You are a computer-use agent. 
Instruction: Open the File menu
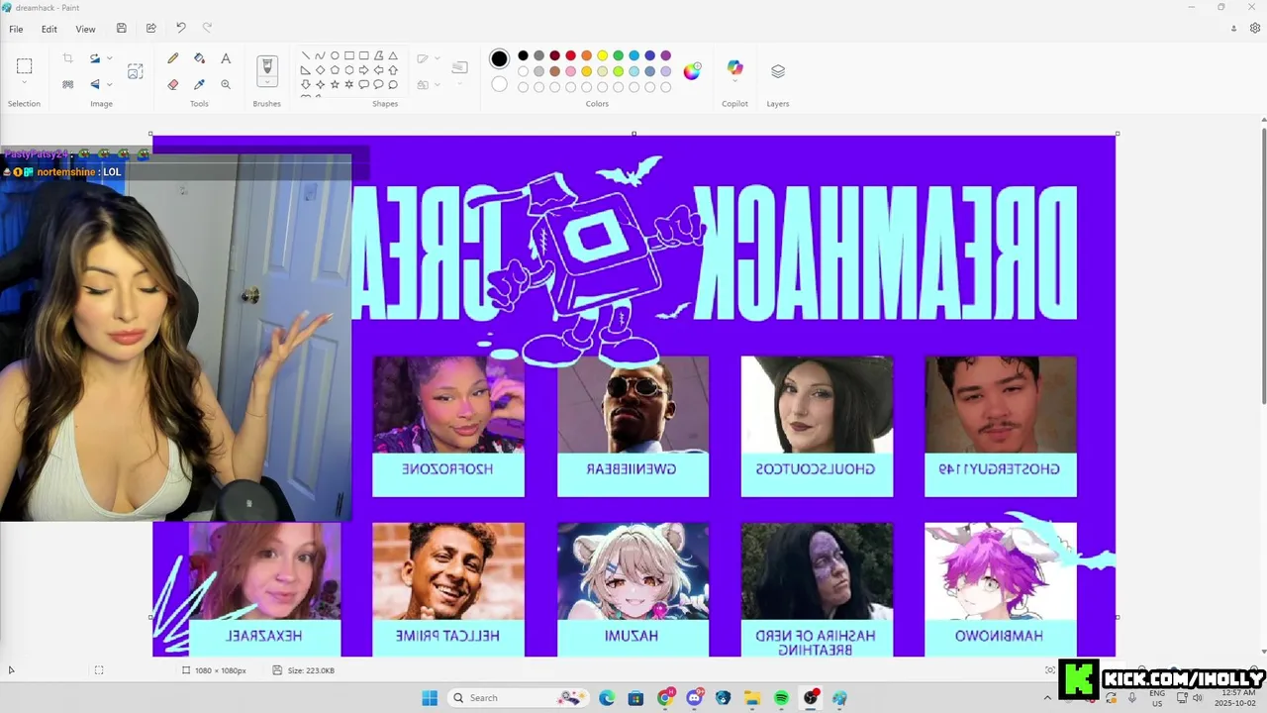click(x=16, y=29)
